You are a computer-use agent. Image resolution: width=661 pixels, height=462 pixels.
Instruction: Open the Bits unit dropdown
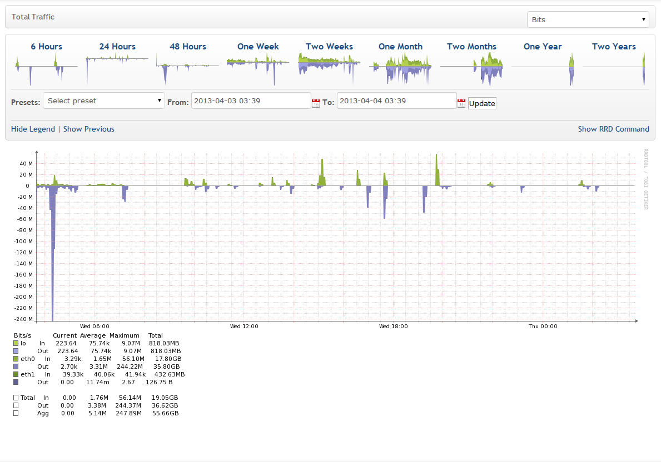(x=588, y=19)
